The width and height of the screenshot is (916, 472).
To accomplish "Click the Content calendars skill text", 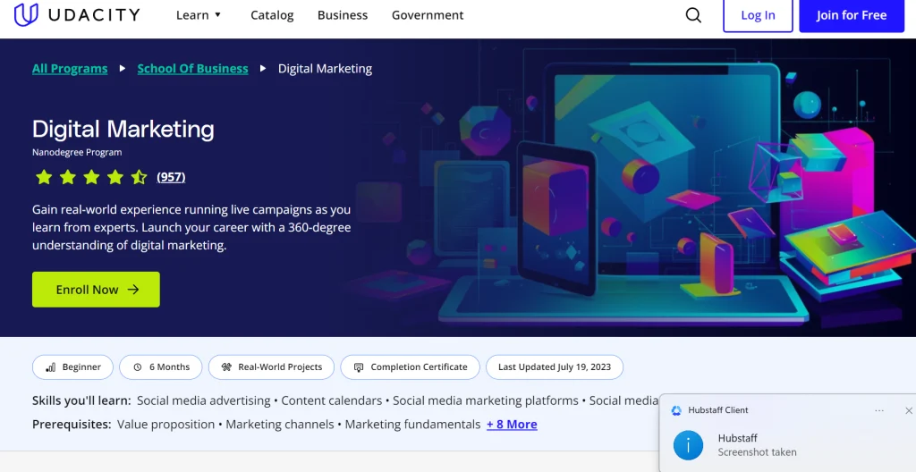I will pyautogui.click(x=332, y=400).
